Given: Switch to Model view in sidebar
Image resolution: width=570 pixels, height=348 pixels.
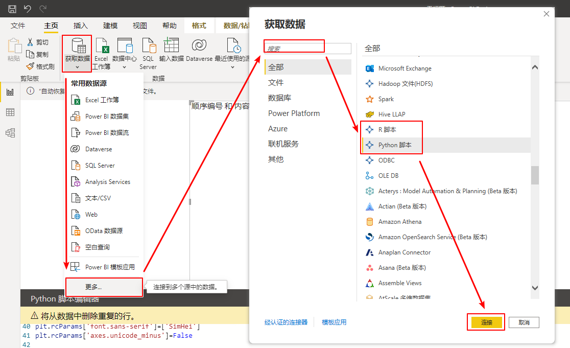Looking at the screenshot, I should (10, 133).
